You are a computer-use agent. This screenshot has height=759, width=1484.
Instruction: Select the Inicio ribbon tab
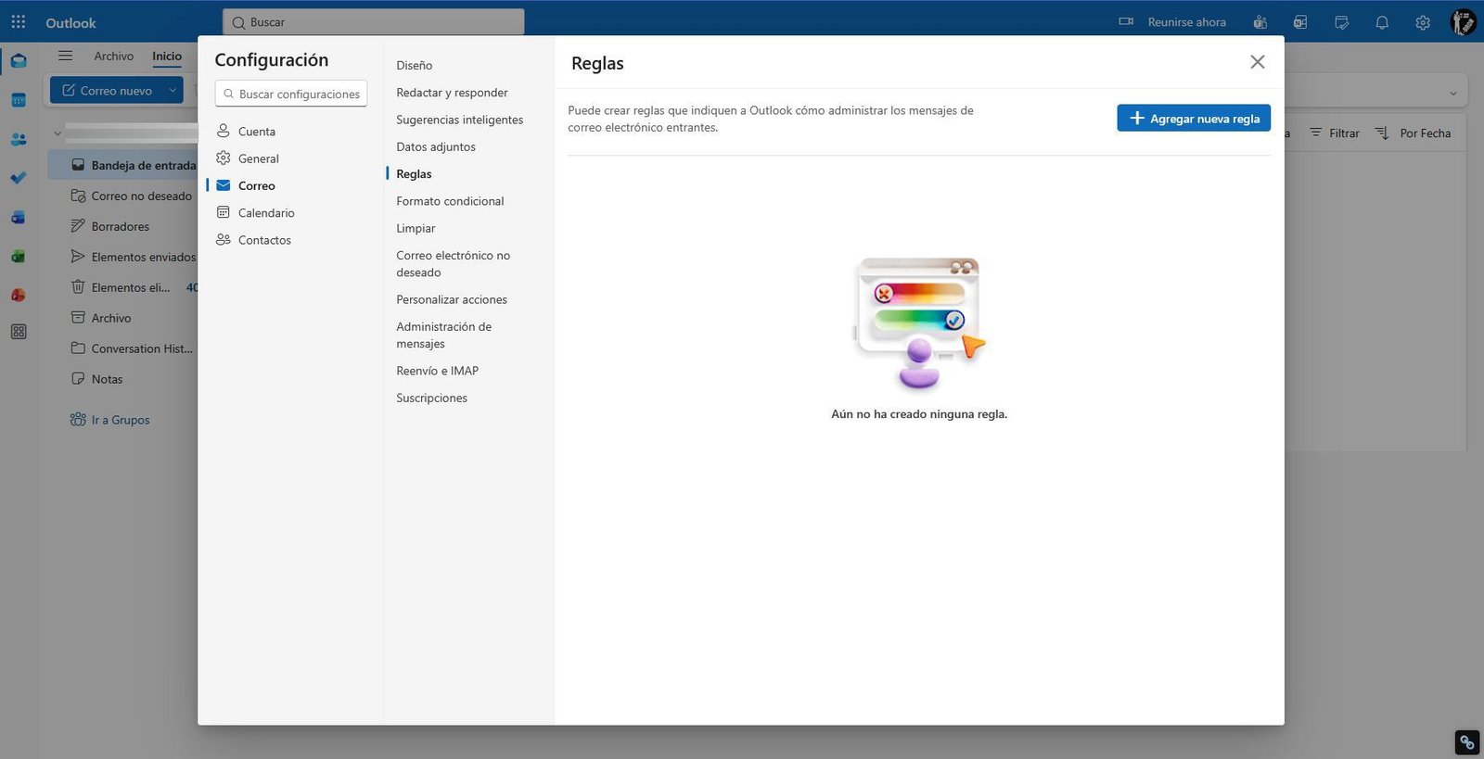pos(167,56)
